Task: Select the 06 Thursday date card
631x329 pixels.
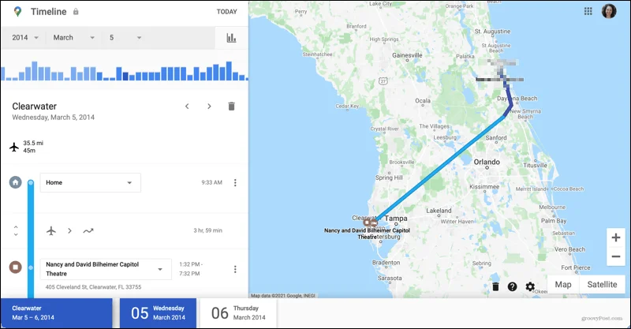Action: [238, 313]
